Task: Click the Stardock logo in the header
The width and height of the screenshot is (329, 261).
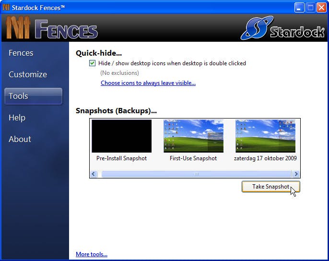Action: coord(282,28)
